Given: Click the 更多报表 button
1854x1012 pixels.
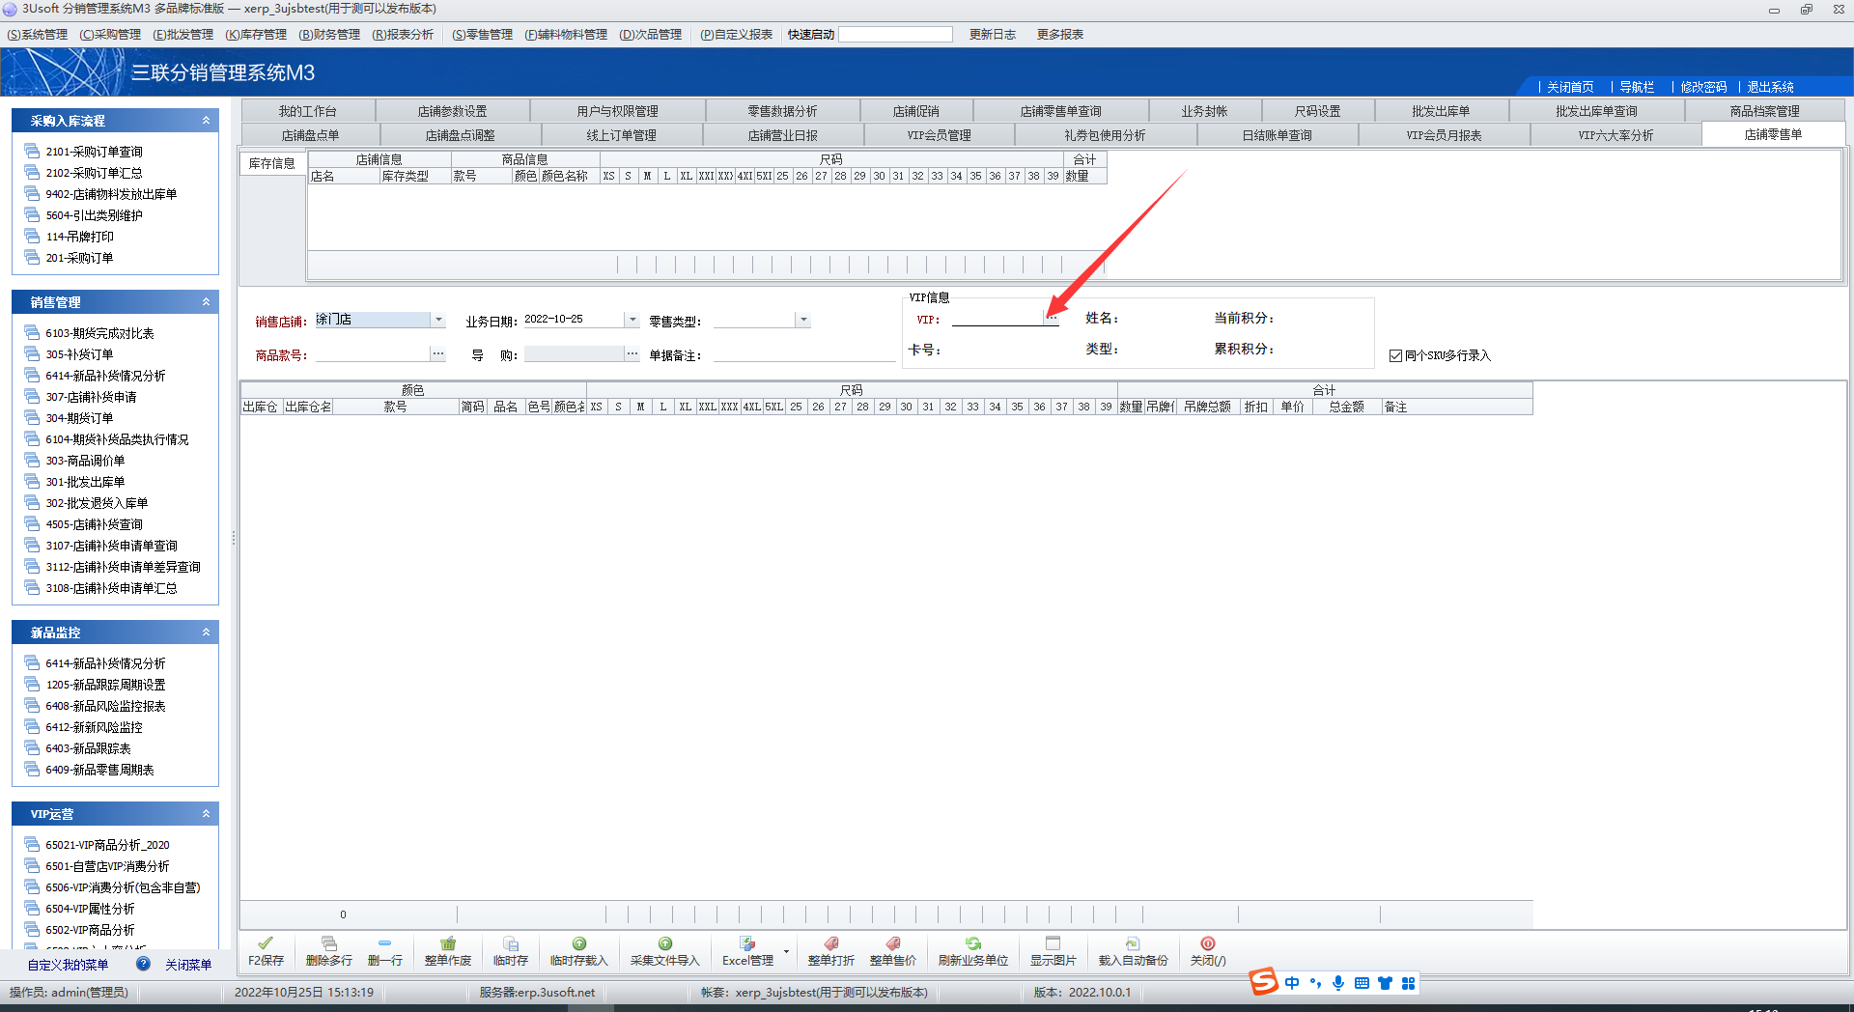Looking at the screenshot, I should coord(1060,35).
